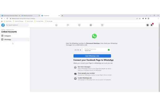Screen dimensions: 160x106
Task: Click the address bar URL
Action: [x=23, y=19]
